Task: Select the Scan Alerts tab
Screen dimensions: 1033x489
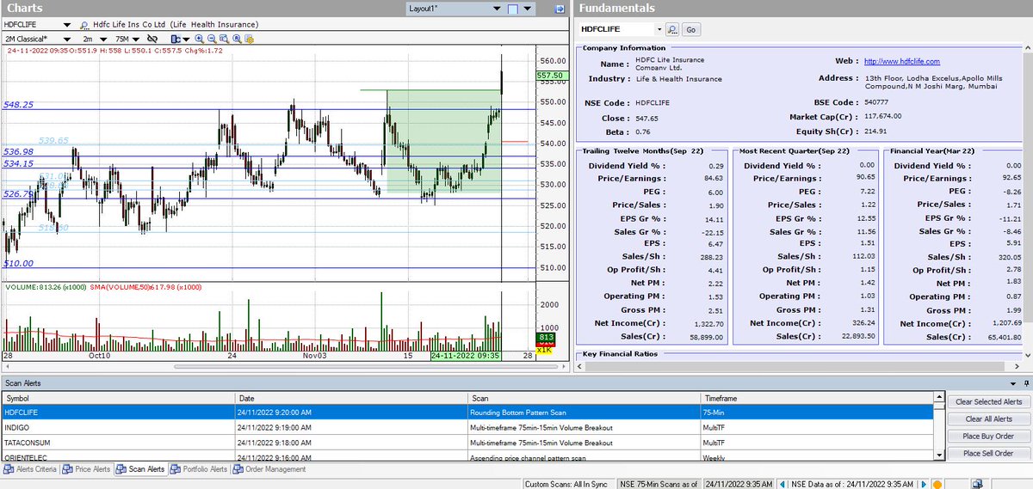Action: pyautogui.click(x=141, y=469)
